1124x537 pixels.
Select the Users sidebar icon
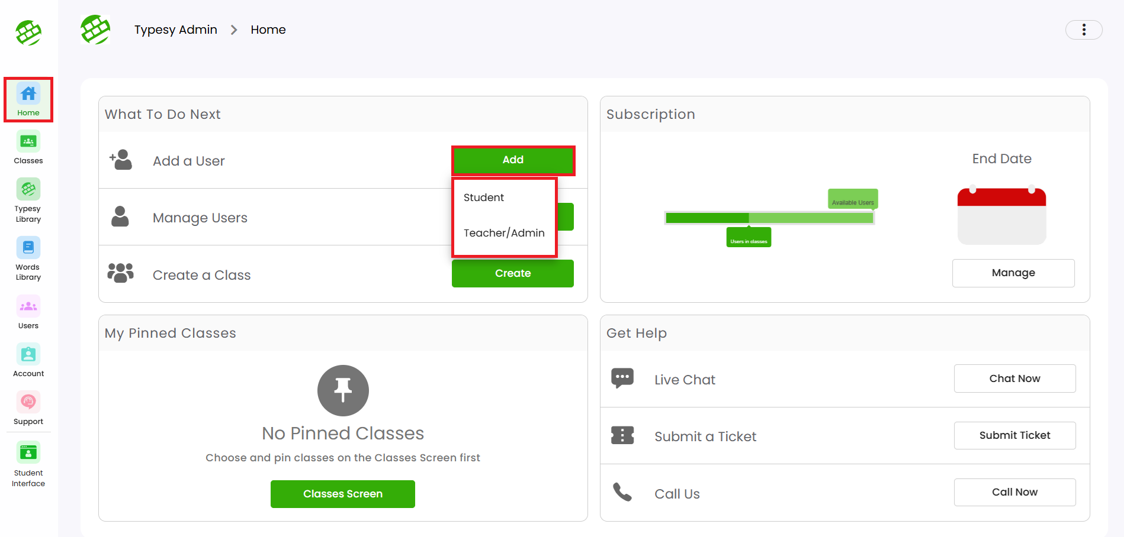28,306
